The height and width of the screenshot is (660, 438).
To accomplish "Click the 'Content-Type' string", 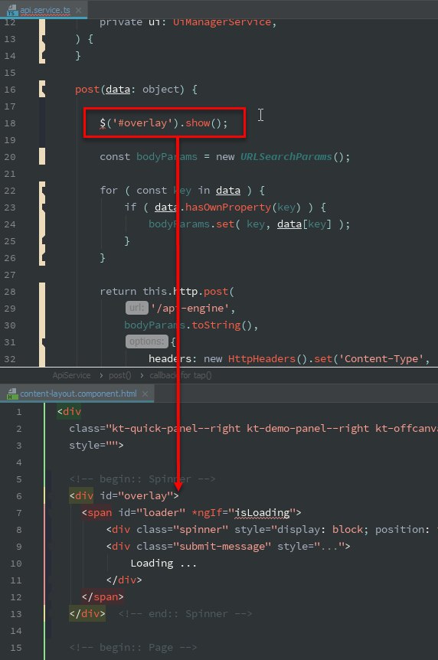I will click(381, 358).
